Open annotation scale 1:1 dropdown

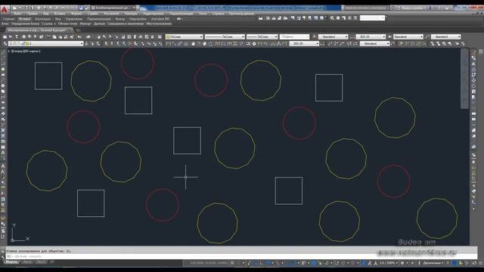(x=388, y=263)
